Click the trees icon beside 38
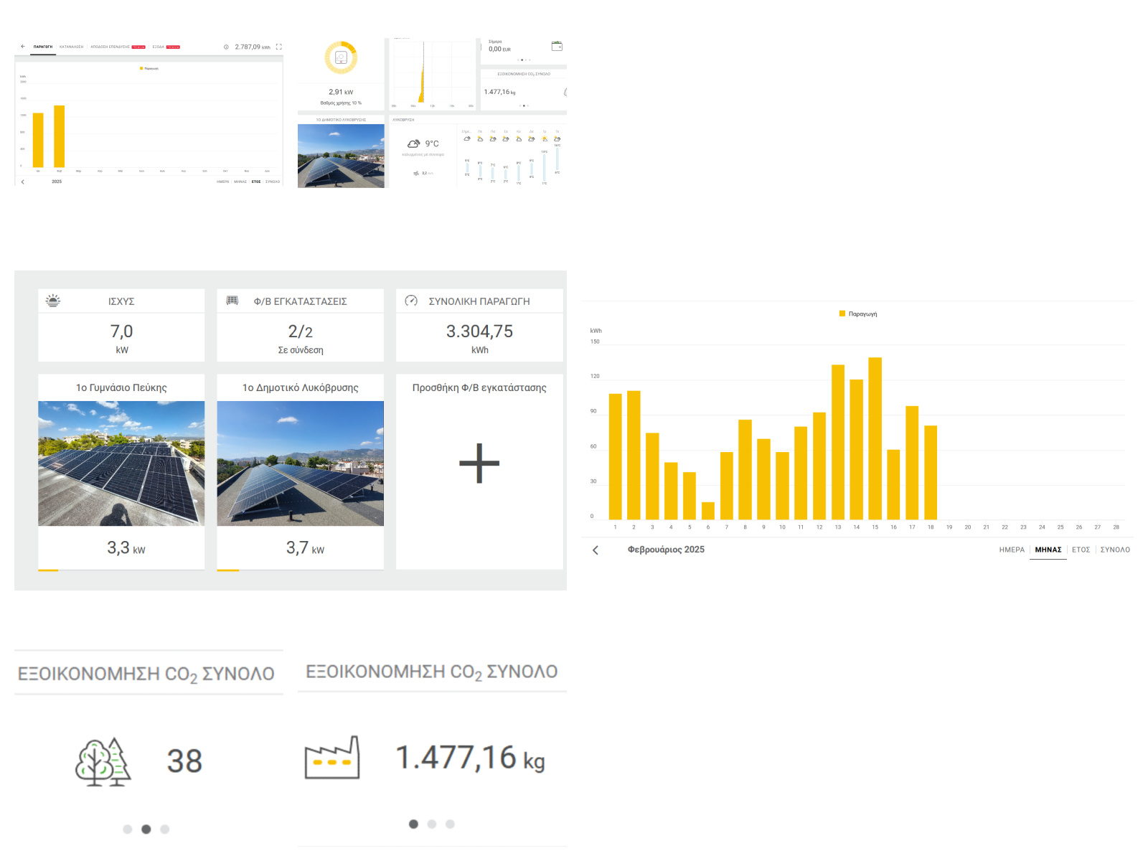Image resolution: width=1148 pixels, height=861 pixels. (x=103, y=762)
